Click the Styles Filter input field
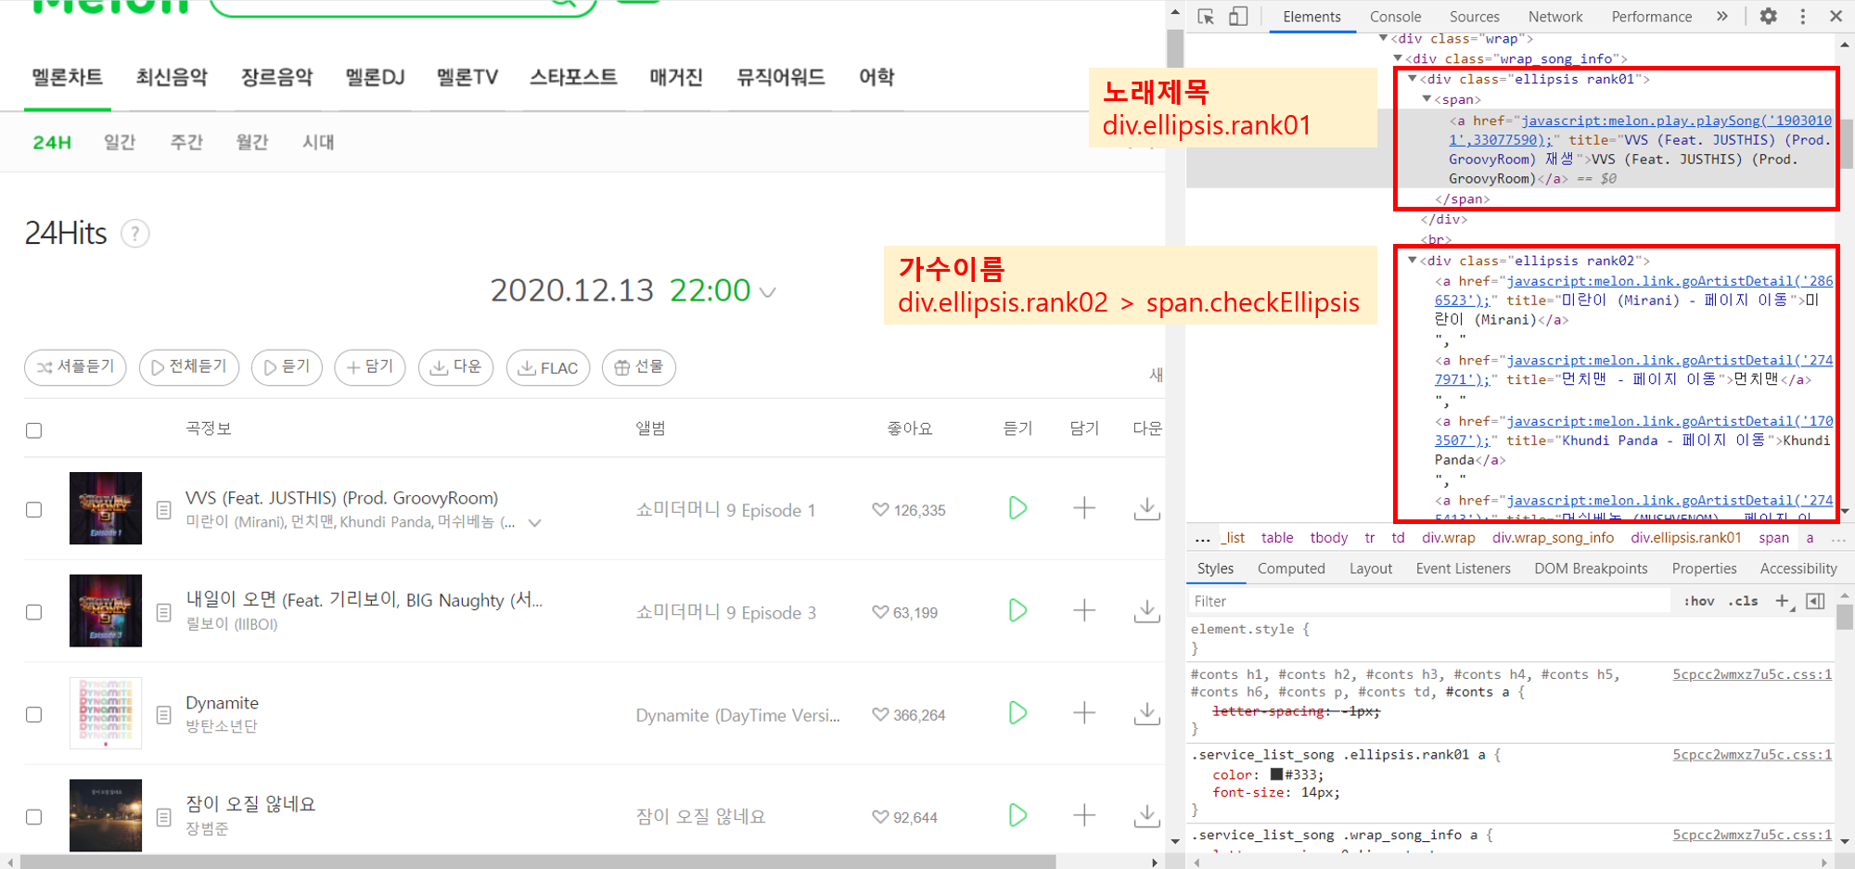The height and width of the screenshot is (869, 1855). click(x=1429, y=601)
